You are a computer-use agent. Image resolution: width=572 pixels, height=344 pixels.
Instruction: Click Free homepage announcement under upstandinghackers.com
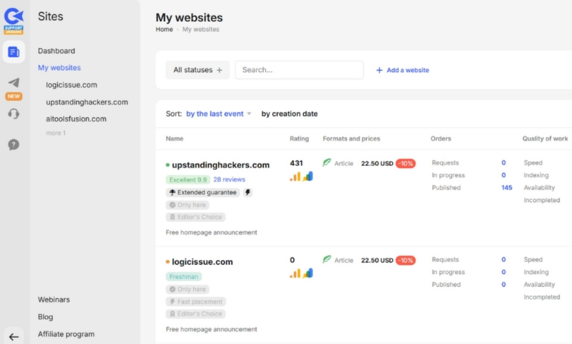pos(211,233)
